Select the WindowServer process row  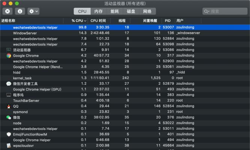(125, 33)
